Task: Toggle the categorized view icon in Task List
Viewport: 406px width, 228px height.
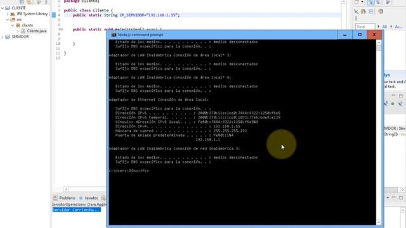Action: [x=370, y=3]
